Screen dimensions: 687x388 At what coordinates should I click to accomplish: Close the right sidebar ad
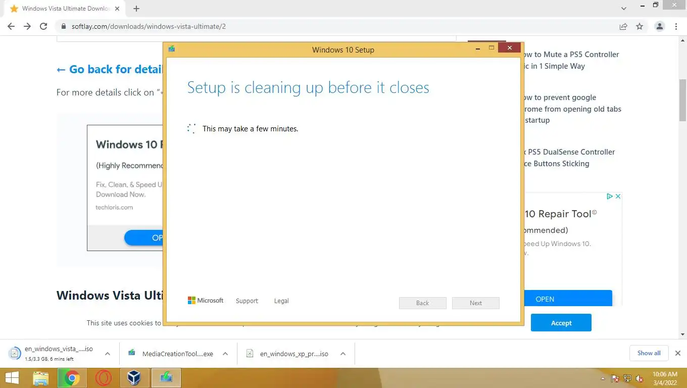pyautogui.click(x=618, y=196)
